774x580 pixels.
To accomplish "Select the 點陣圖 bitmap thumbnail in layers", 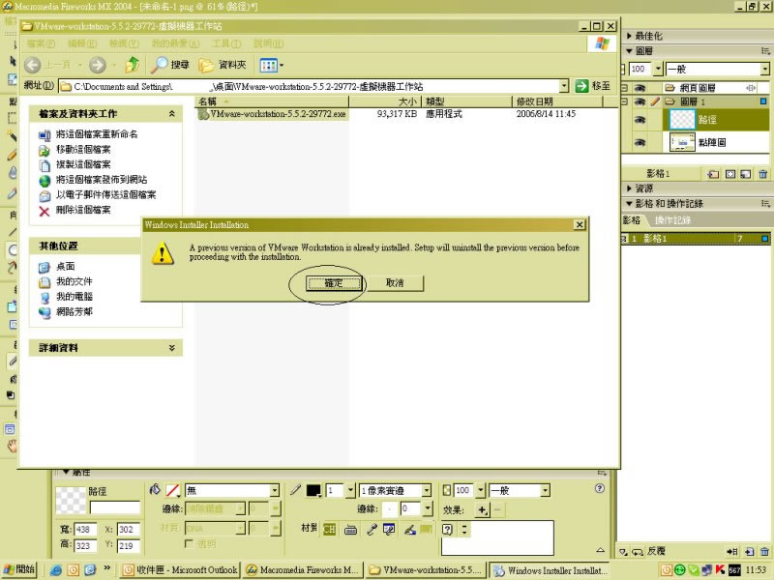I will point(682,142).
